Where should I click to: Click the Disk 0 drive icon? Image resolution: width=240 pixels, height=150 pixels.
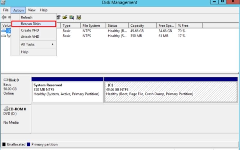tap(6, 80)
